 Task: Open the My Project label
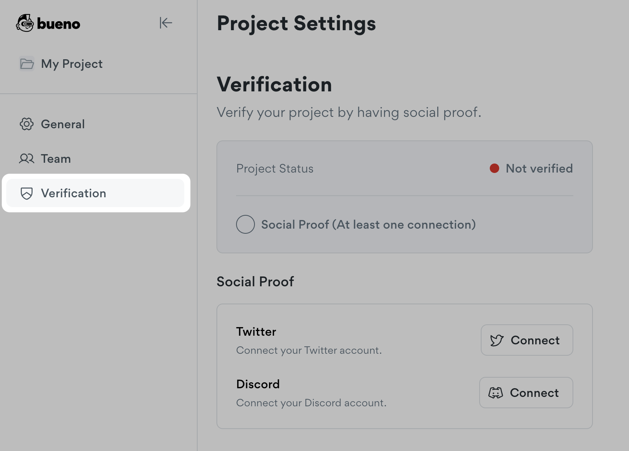[x=72, y=64]
